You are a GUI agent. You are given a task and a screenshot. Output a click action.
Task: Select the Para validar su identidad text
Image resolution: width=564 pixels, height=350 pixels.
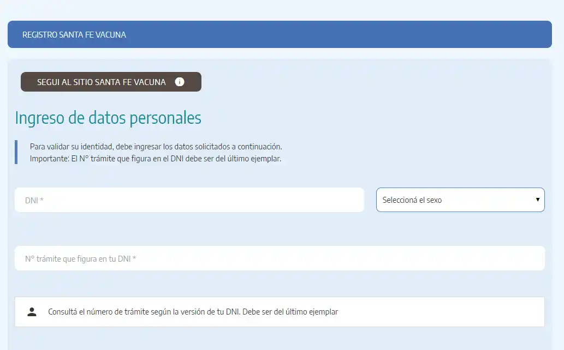(x=156, y=146)
